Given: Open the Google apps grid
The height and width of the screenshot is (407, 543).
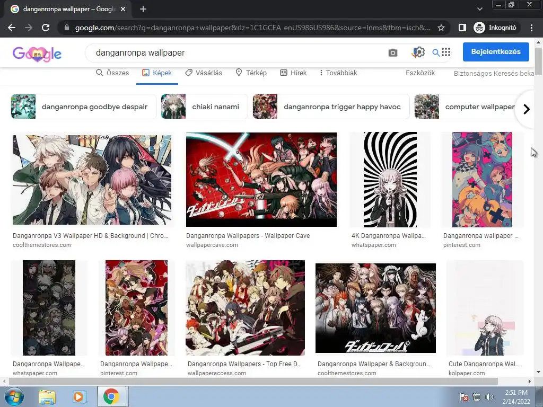Looking at the screenshot, I should pyautogui.click(x=446, y=52).
